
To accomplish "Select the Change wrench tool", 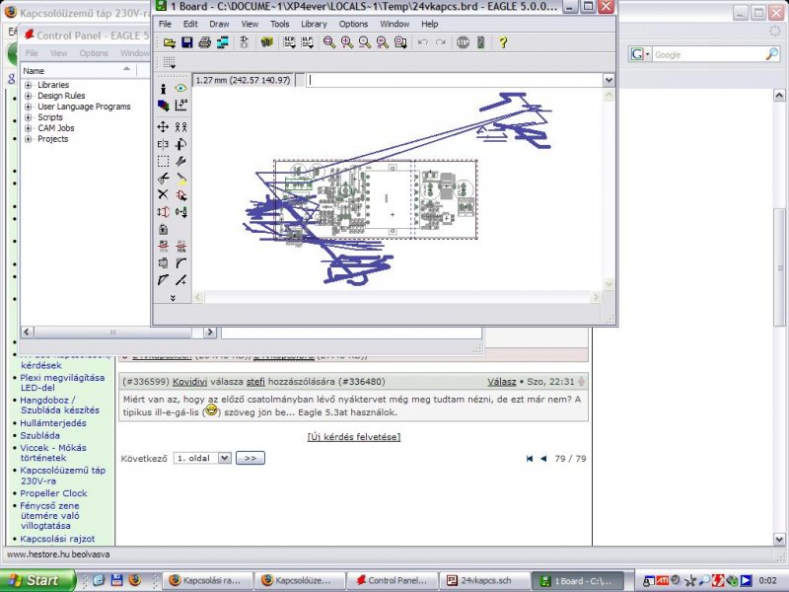I will coord(180,161).
